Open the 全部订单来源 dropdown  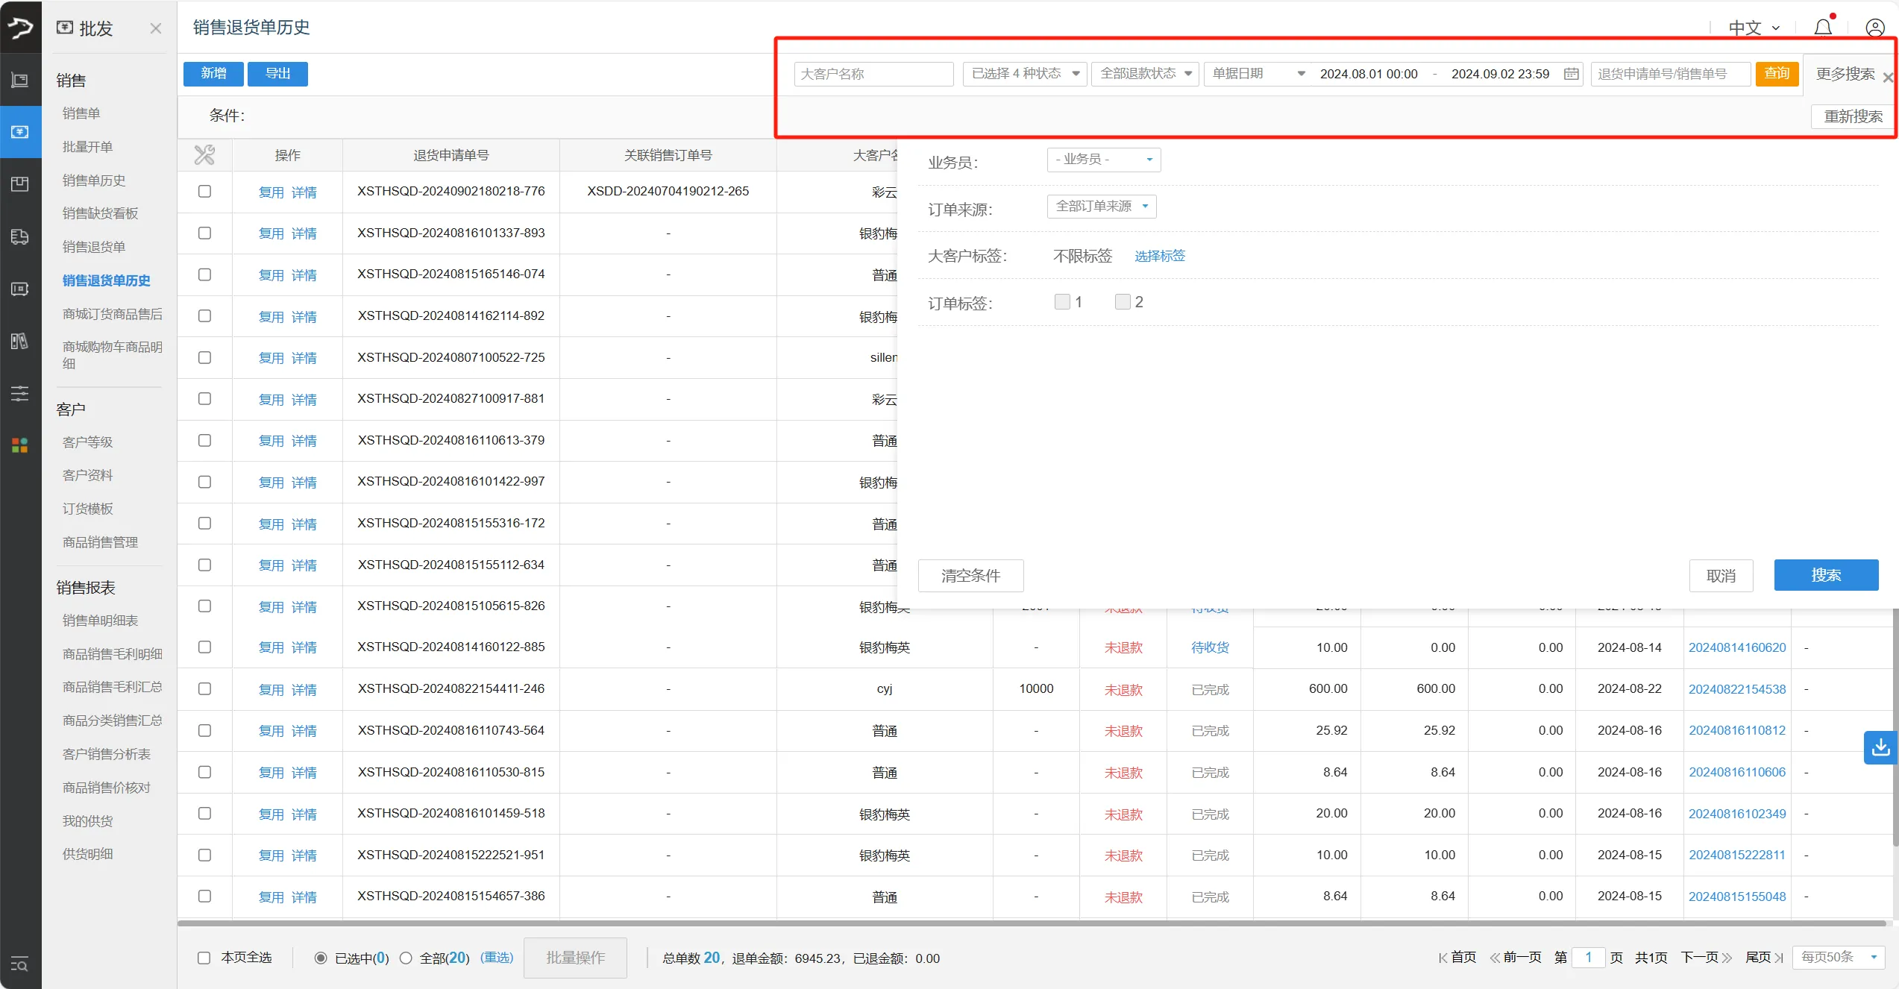pyautogui.click(x=1101, y=207)
